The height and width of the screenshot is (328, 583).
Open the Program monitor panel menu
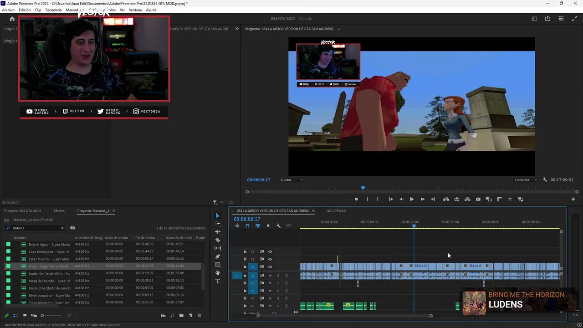coord(338,29)
